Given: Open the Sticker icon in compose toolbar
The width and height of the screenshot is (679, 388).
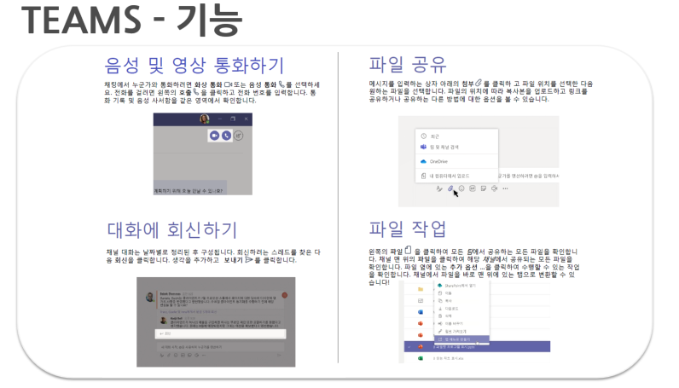Looking at the screenshot, I should coord(484,188).
